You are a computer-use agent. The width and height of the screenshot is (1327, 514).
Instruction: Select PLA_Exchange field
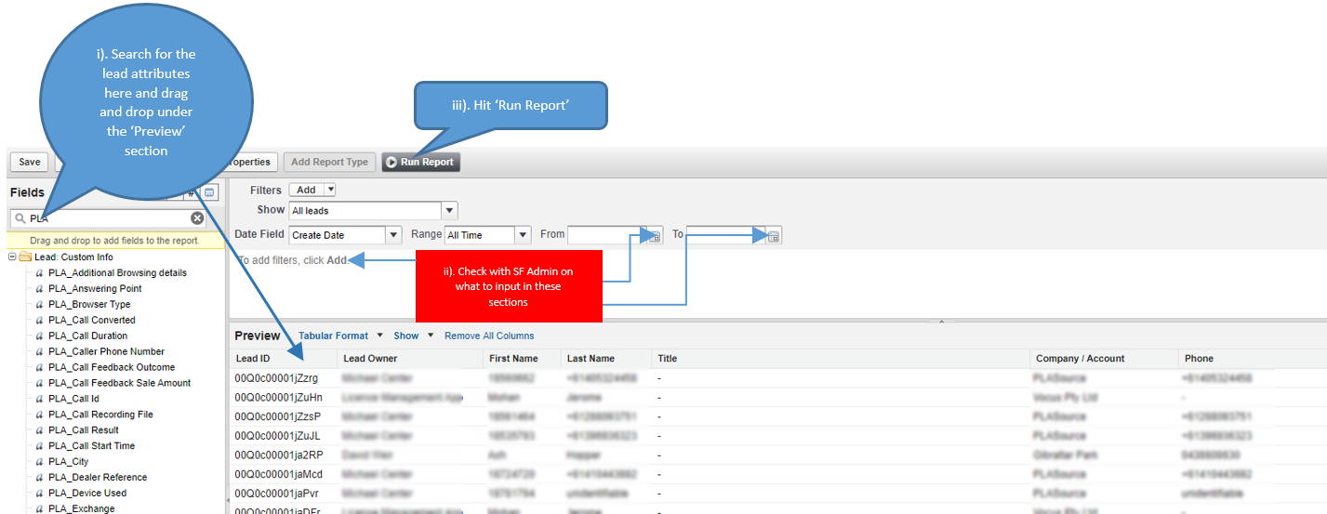tap(82, 509)
